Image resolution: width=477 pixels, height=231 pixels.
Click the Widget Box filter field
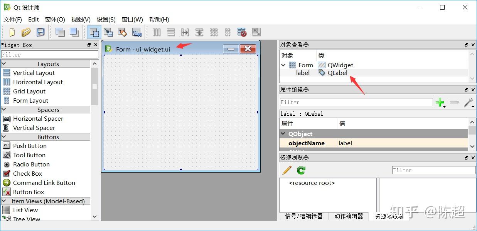tap(50, 54)
